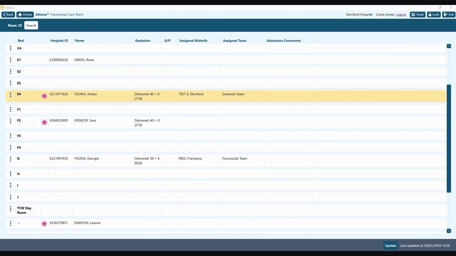The width and height of the screenshot is (456, 256).
Task: Click hospital ID K221081929
Action: coord(59,158)
